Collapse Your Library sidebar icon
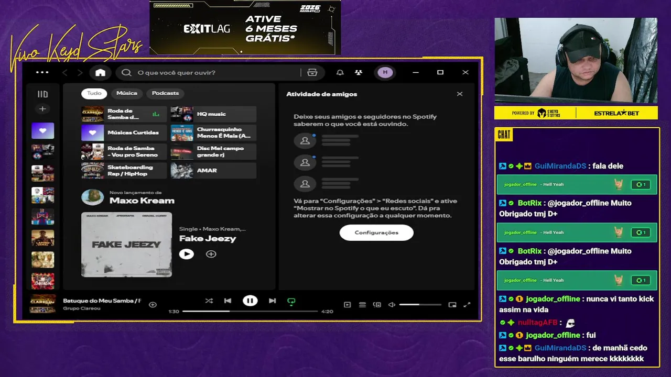Image resolution: width=671 pixels, height=377 pixels. [42, 94]
